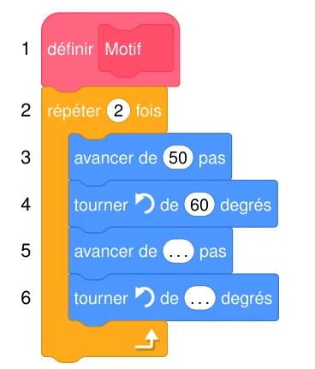Select the steps field showing 50
Screen dimensions: 315x369
click(x=178, y=158)
